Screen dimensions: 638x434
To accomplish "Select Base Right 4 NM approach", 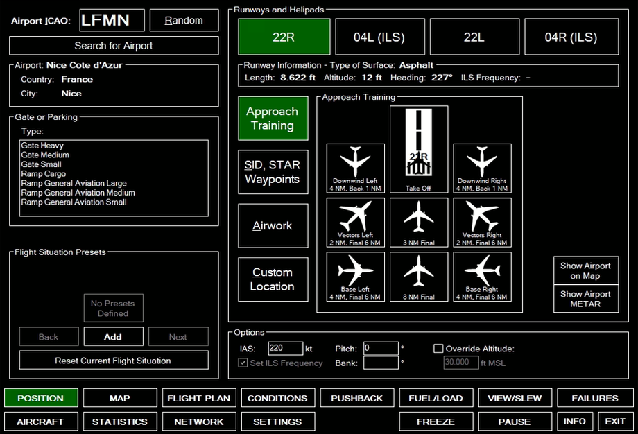I will [482, 277].
